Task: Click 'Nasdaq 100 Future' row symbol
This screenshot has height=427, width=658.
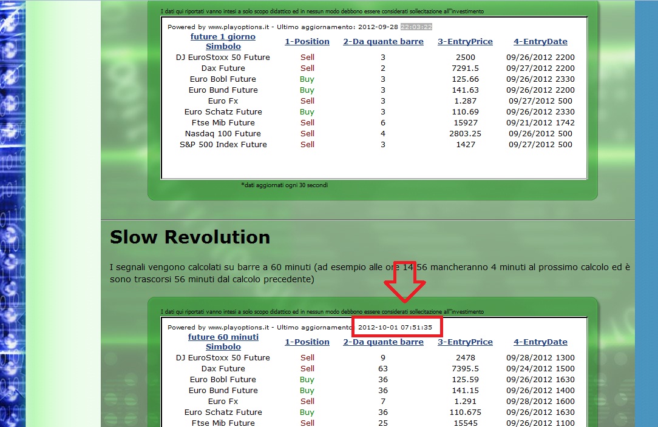Action: (223, 133)
